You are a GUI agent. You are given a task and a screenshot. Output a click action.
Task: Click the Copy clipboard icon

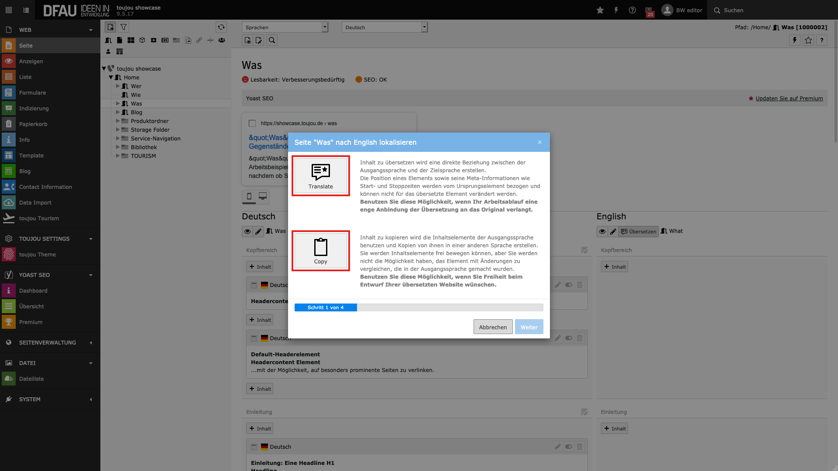click(x=320, y=247)
